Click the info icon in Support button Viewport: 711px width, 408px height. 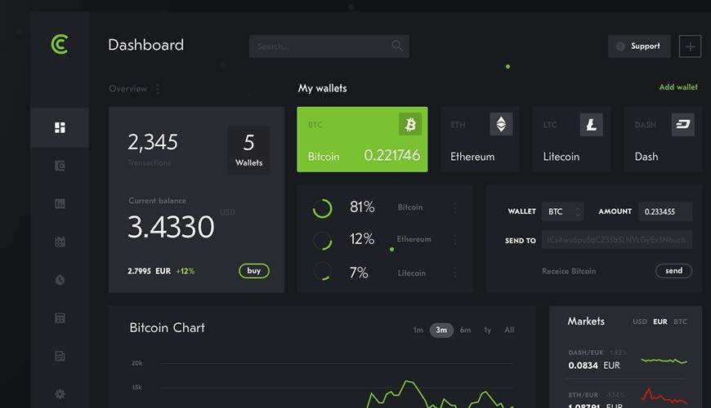pyautogui.click(x=620, y=47)
